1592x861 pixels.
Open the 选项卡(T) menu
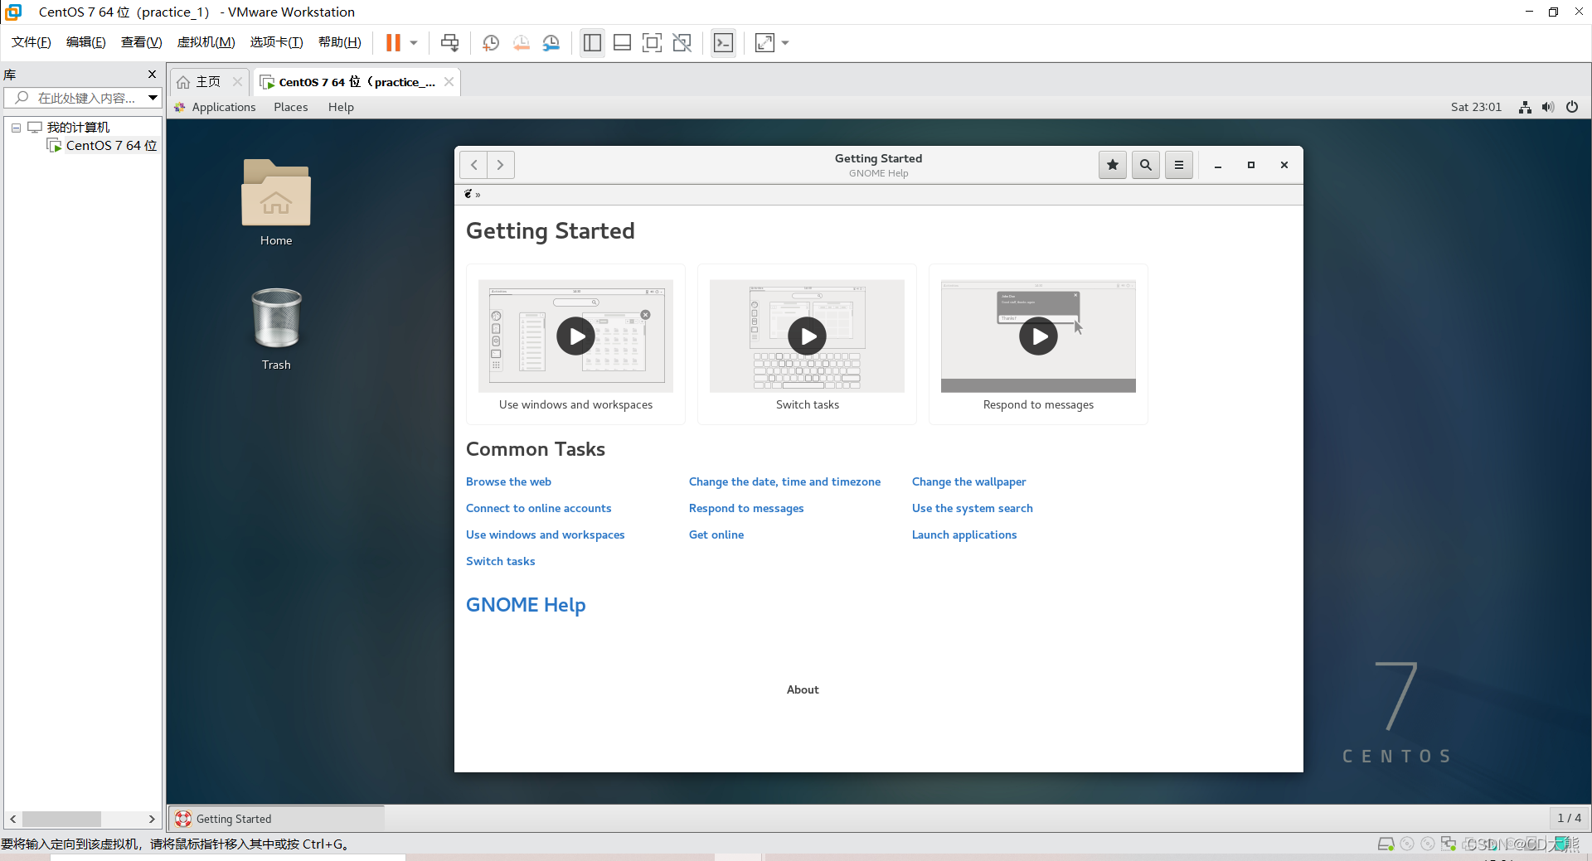click(277, 42)
